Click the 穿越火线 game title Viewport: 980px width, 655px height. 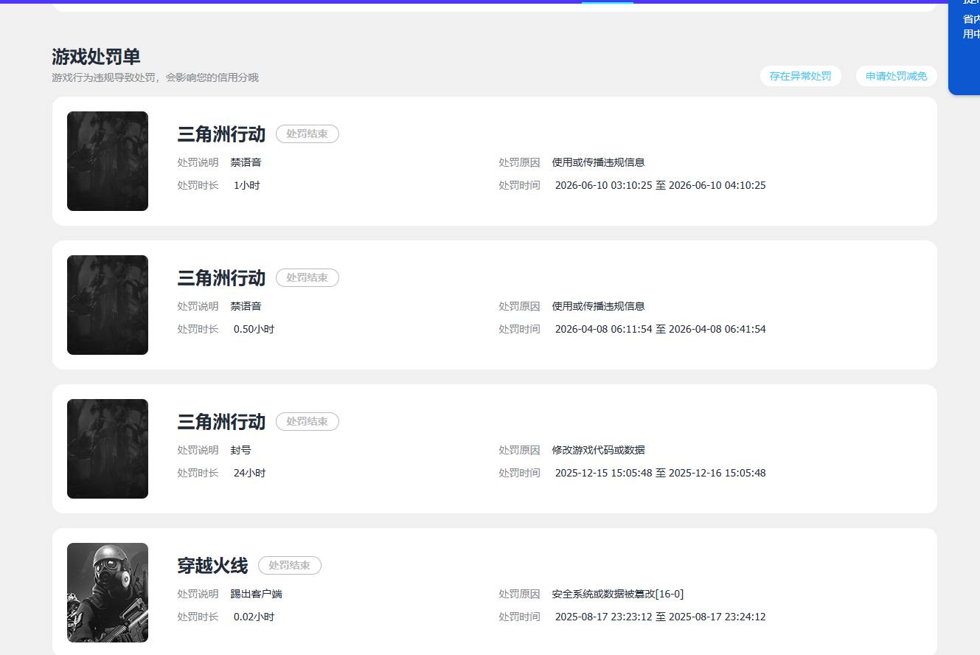212,566
